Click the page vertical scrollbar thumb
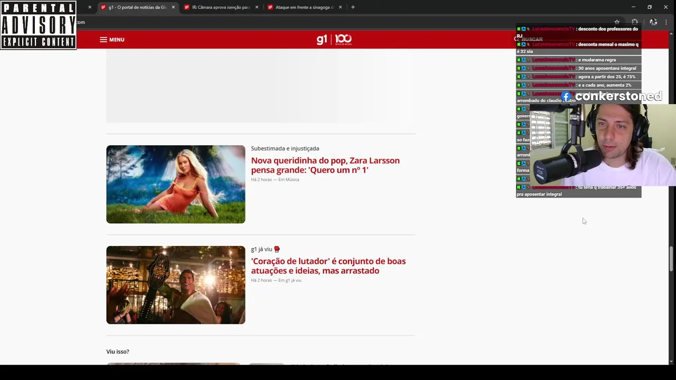 [x=672, y=258]
